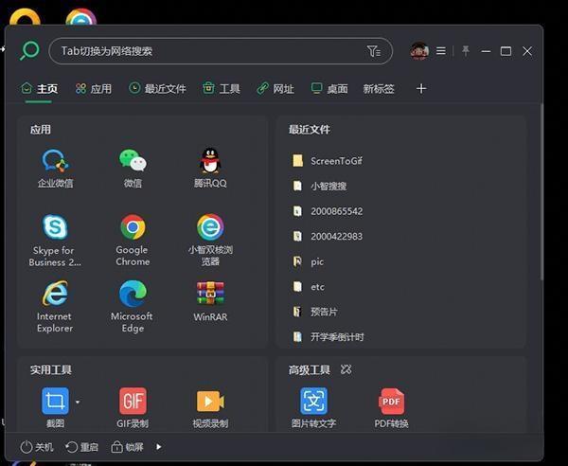Viewport: 568px width, 466px height.
Task: Switch to the 主页 tab
Action: (39, 88)
